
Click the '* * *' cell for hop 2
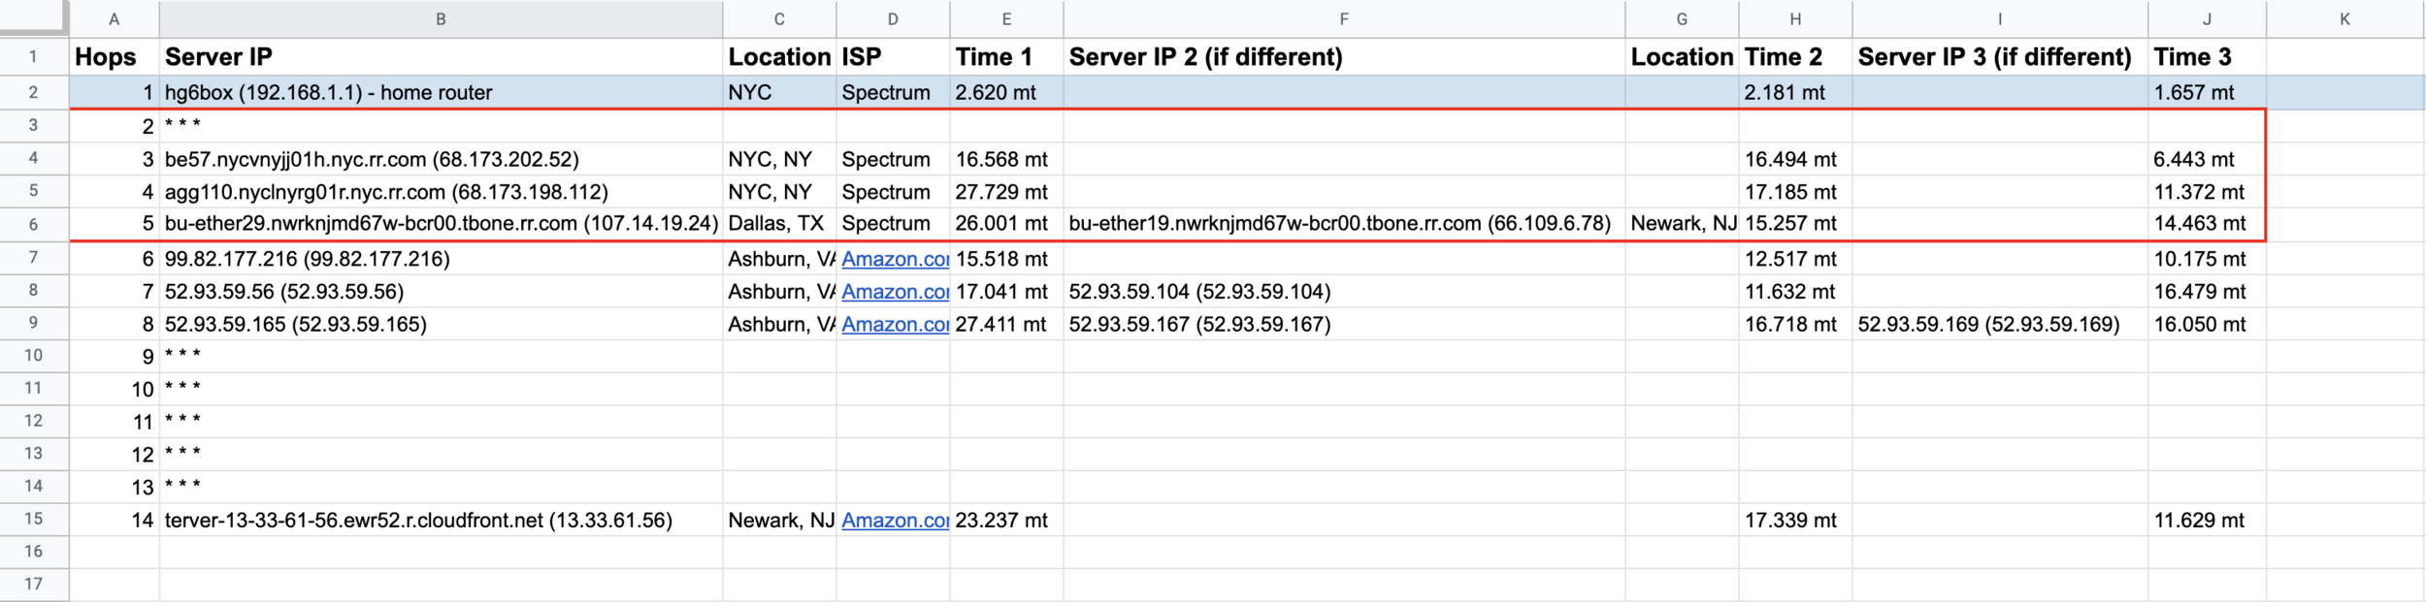click(441, 126)
